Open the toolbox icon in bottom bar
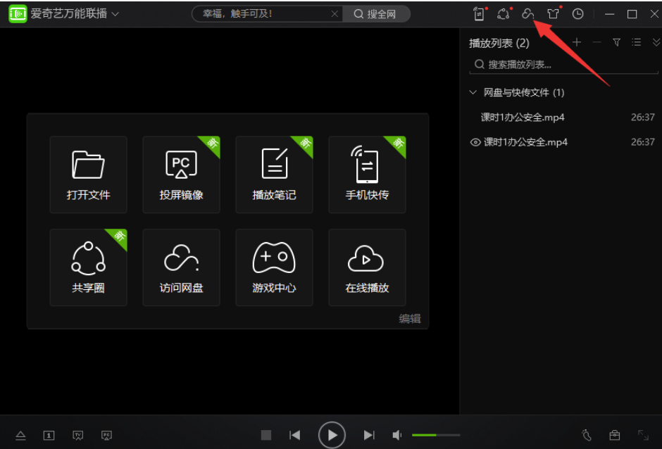Screen dimensions: 662x449 coord(615,435)
